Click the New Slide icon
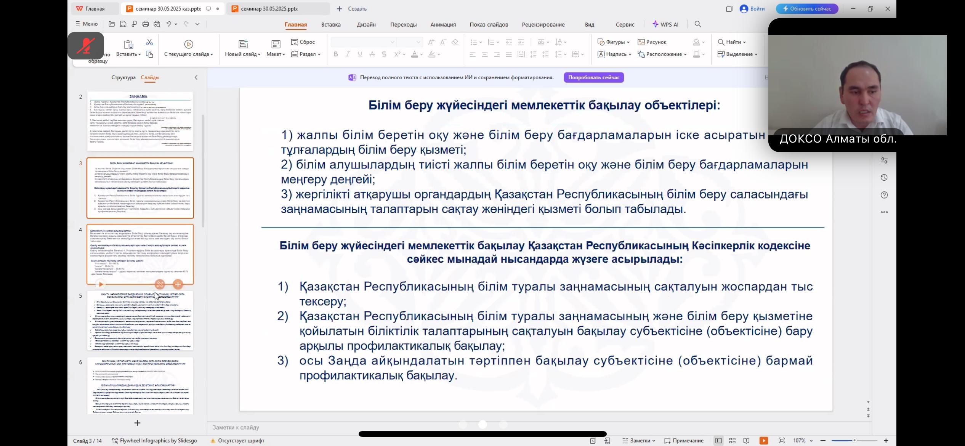 point(243,44)
